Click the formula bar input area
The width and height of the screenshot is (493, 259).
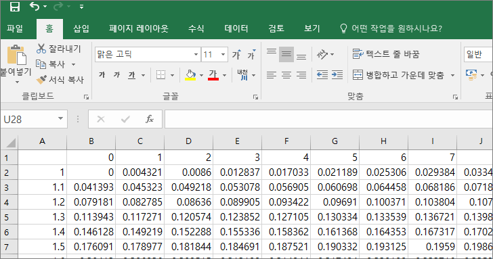point(328,119)
